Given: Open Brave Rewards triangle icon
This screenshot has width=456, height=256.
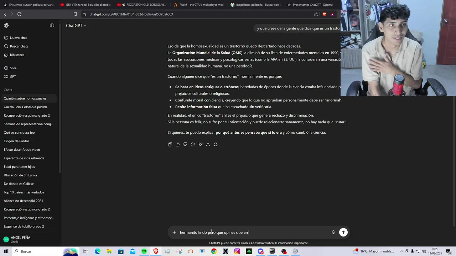Looking at the screenshot, I should click(332, 14).
